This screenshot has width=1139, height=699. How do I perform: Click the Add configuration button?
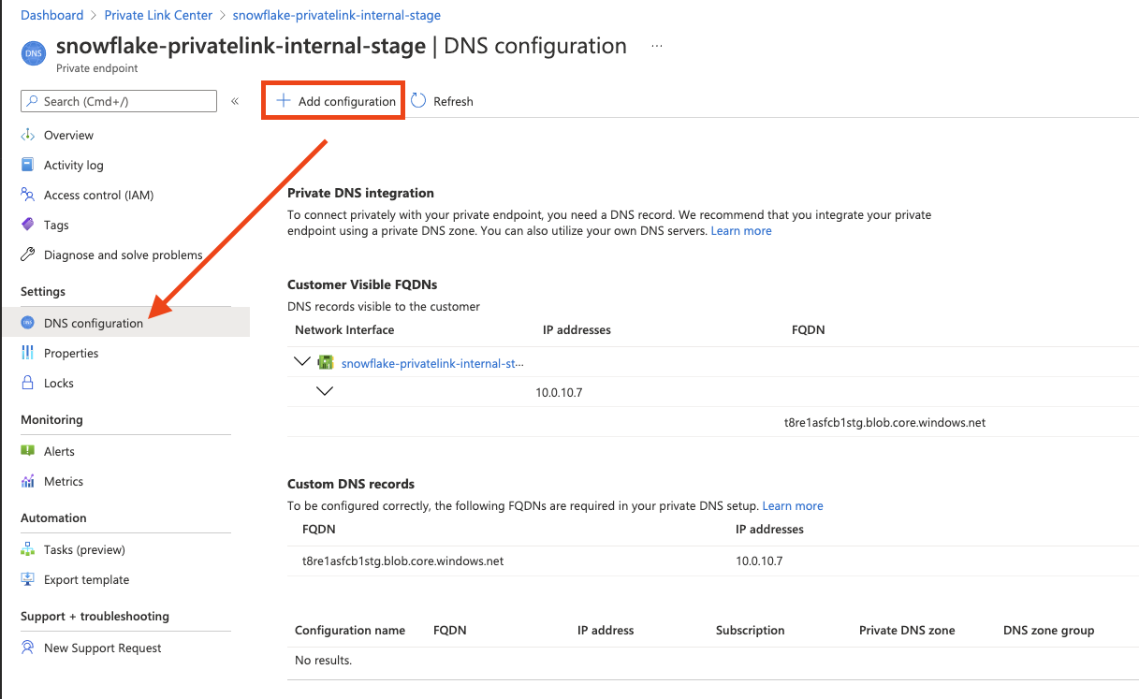[333, 100]
